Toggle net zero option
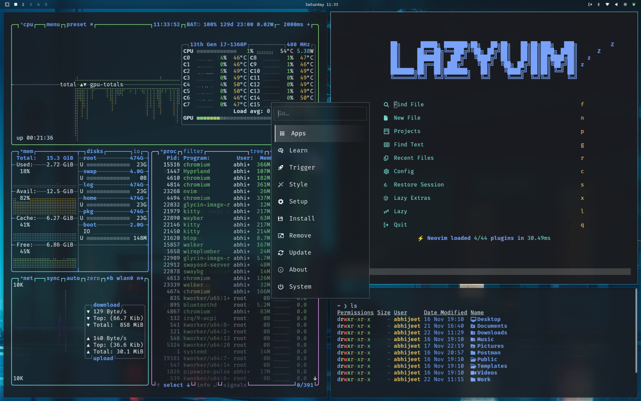This screenshot has height=401, width=641. 93,278
